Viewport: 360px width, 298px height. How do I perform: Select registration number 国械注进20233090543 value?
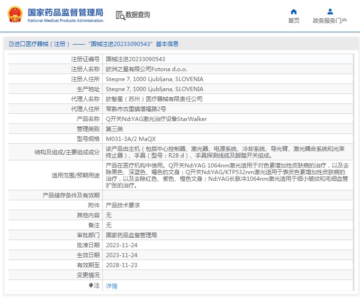click(x=135, y=59)
